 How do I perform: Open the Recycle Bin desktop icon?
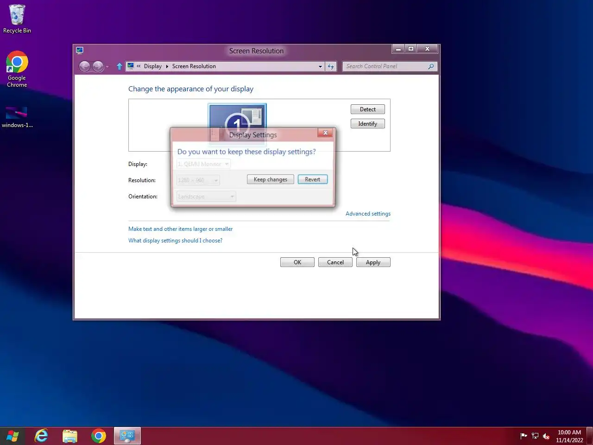tap(17, 19)
